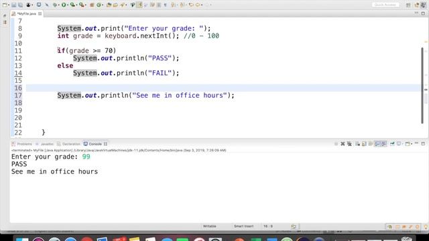Screen dimensions: 429x241
Task: Click the Pin Console icon
Action: click(392, 144)
